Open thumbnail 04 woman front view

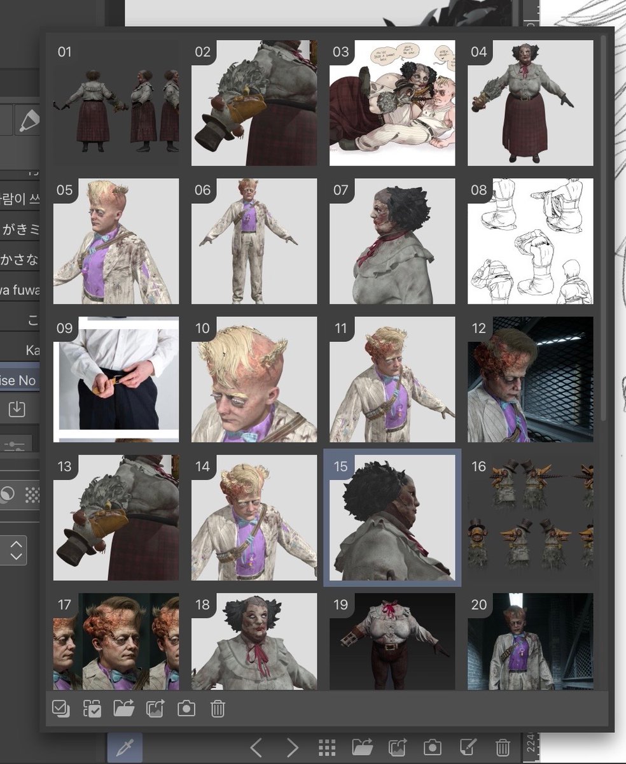531,103
